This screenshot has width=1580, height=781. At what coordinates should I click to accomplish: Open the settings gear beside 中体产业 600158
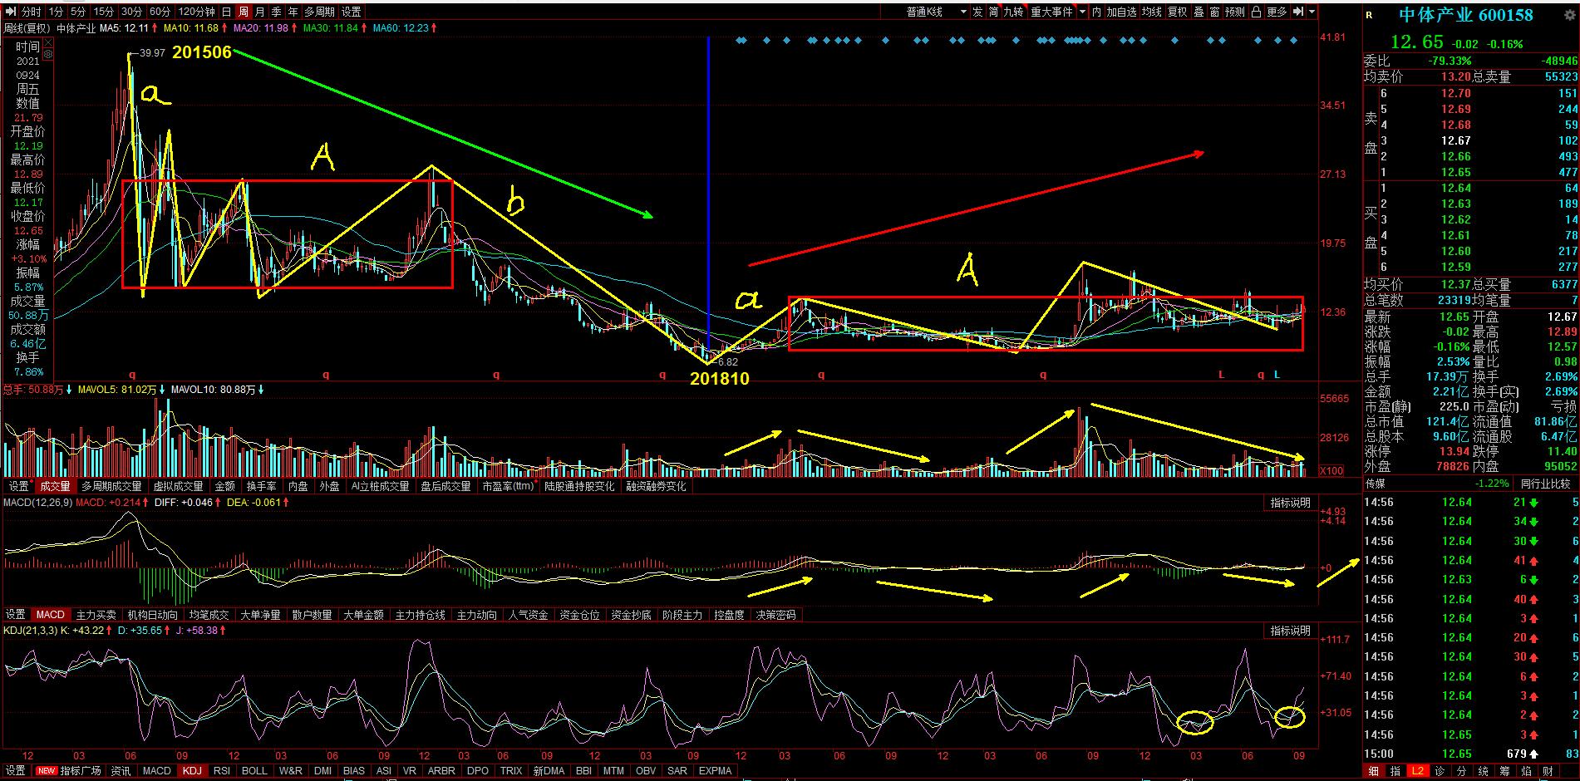coord(1571,15)
